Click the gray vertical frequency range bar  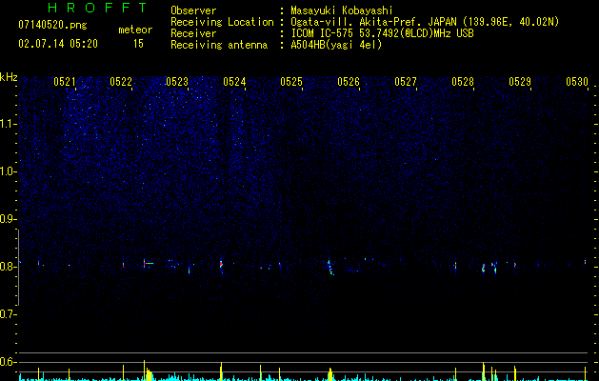18,268
